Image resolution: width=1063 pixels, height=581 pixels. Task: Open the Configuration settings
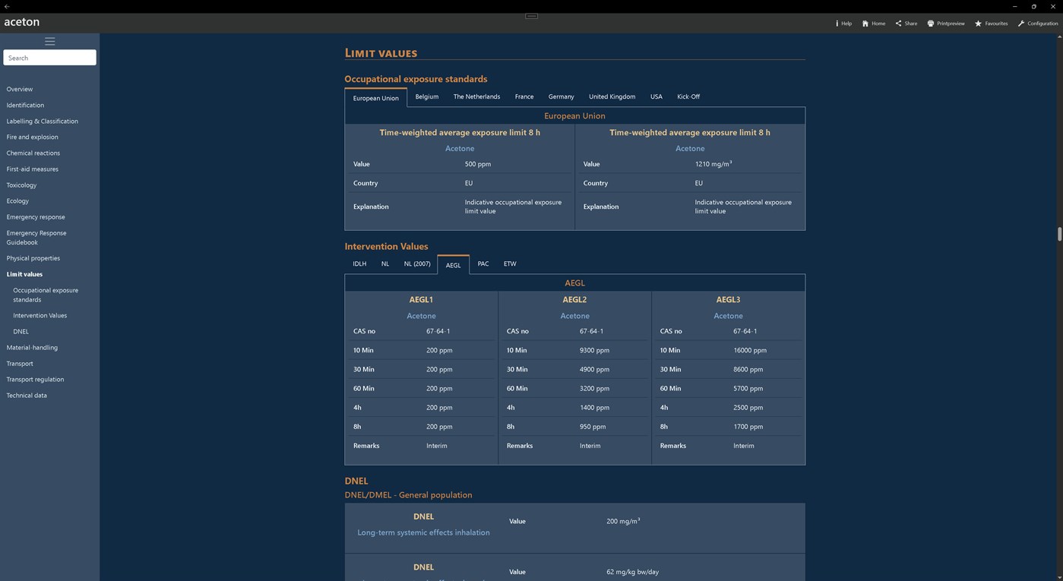(x=1038, y=24)
